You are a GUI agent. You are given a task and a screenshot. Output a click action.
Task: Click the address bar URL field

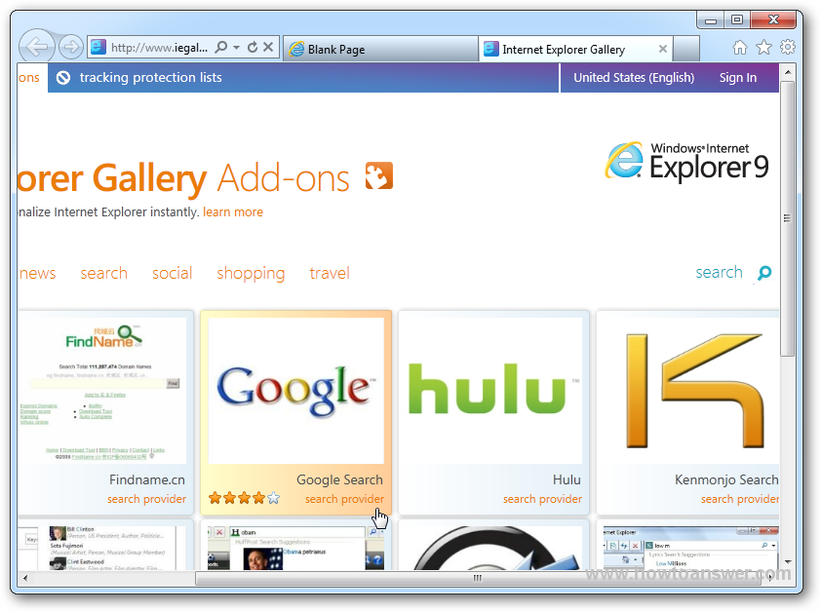coord(159,48)
